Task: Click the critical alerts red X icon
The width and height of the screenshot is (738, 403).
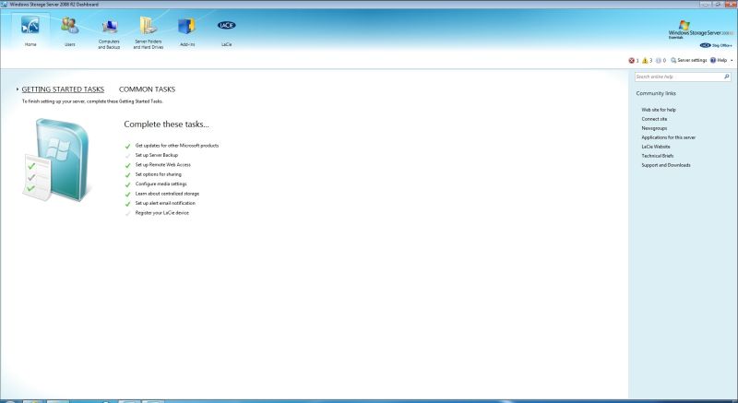Action: pos(631,61)
